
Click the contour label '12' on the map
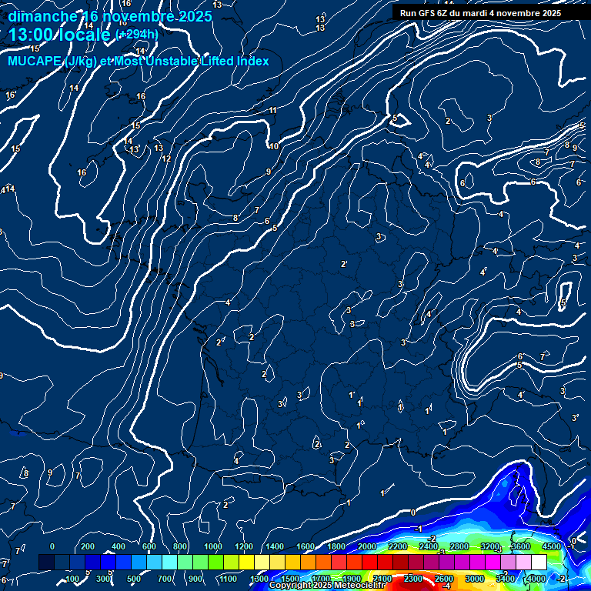point(166,159)
